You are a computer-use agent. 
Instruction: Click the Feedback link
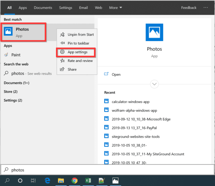click(188, 8)
